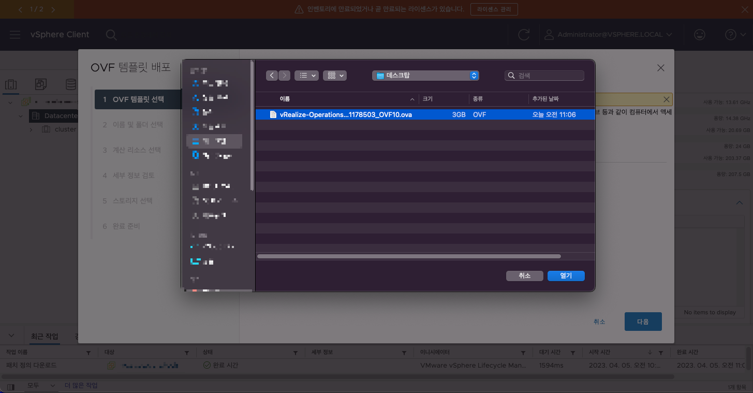753x393 pixels.
Task: Collapse the recent tasks panel chevron
Action: tap(12, 336)
